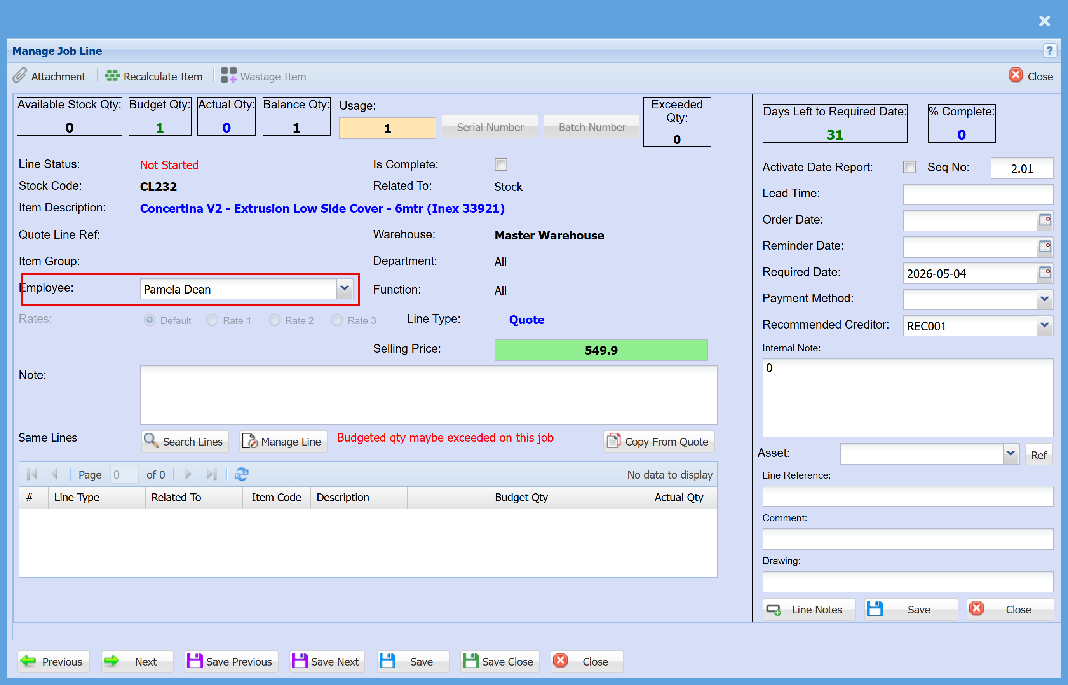The width and height of the screenshot is (1068, 685).
Task: Open the Attachment paperclip icon
Action: [x=19, y=76]
